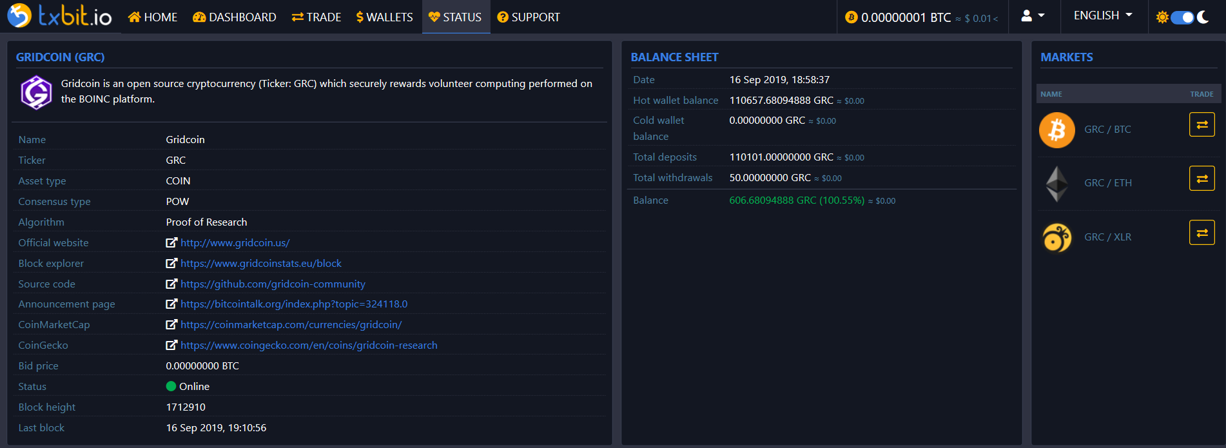Select bid price 0.00000000 BTC
This screenshot has width=1226, height=448.
pyautogui.click(x=202, y=366)
